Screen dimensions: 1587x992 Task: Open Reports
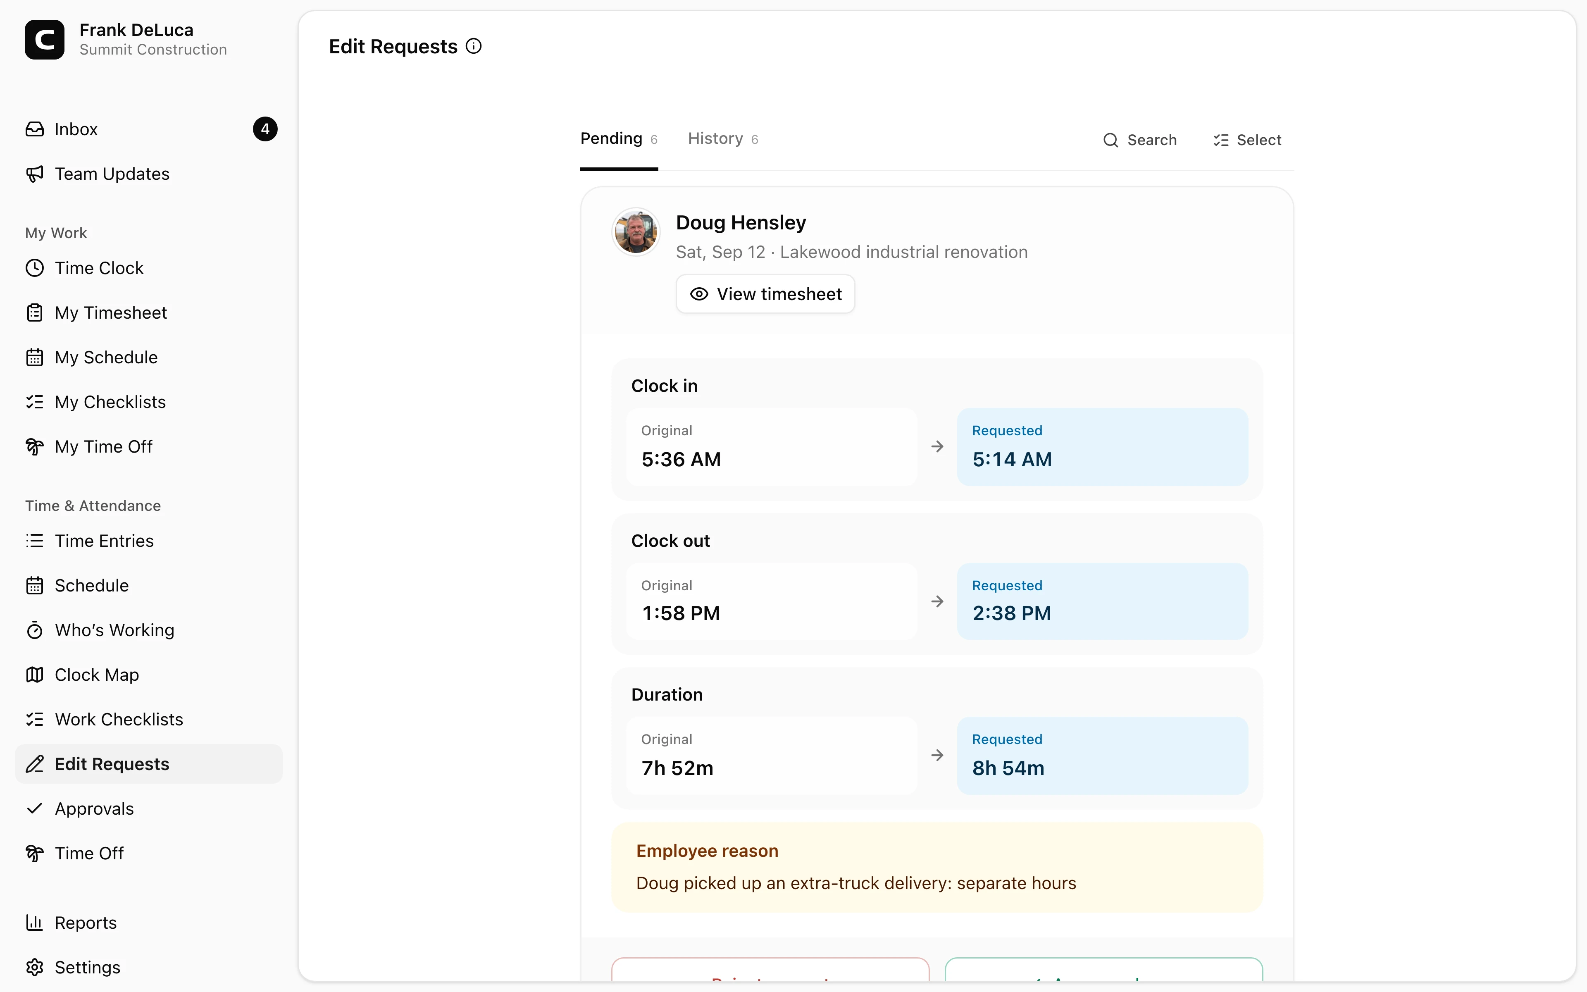149,923
